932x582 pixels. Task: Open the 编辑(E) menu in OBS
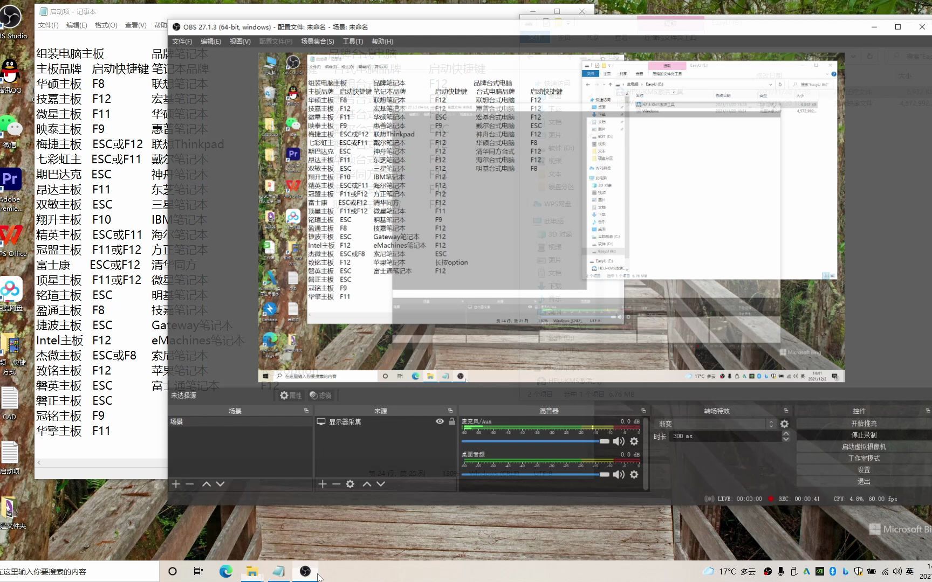pyautogui.click(x=210, y=41)
